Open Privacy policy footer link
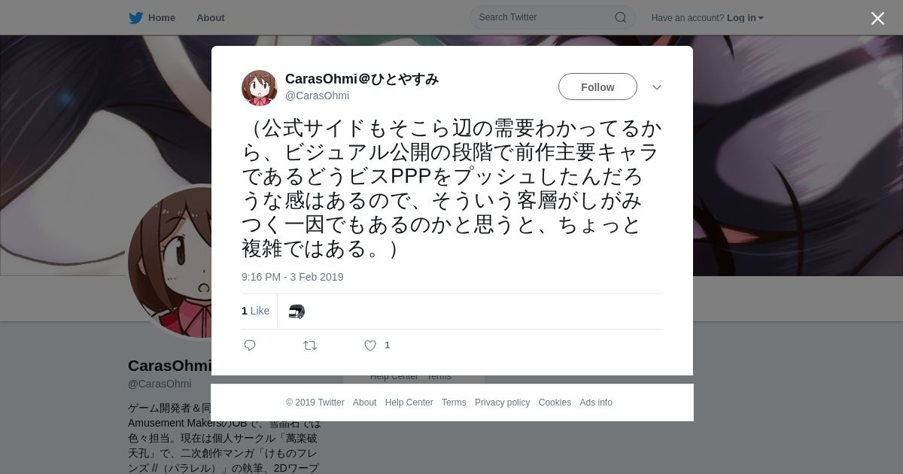Screen dimensions: 903x474 tap(503, 403)
